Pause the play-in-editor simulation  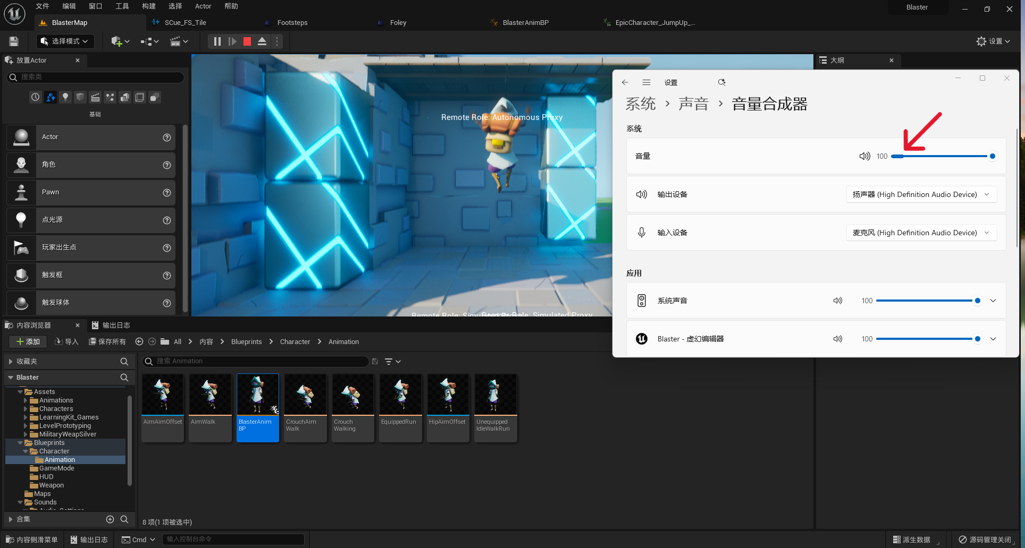pyautogui.click(x=217, y=41)
